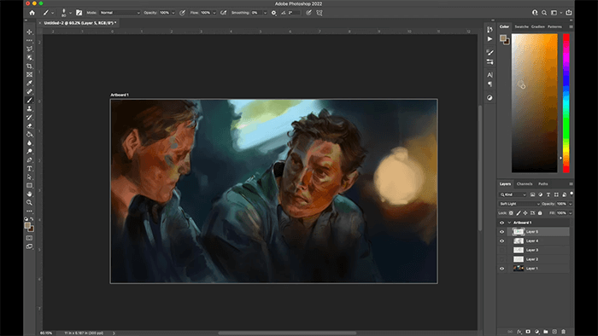Select the History Brush tool
598x336 pixels.
pos(29,117)
